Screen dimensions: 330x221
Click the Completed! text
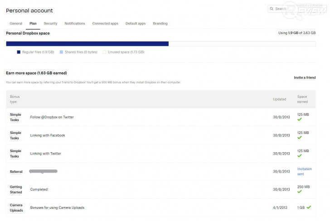pos(39,189)
